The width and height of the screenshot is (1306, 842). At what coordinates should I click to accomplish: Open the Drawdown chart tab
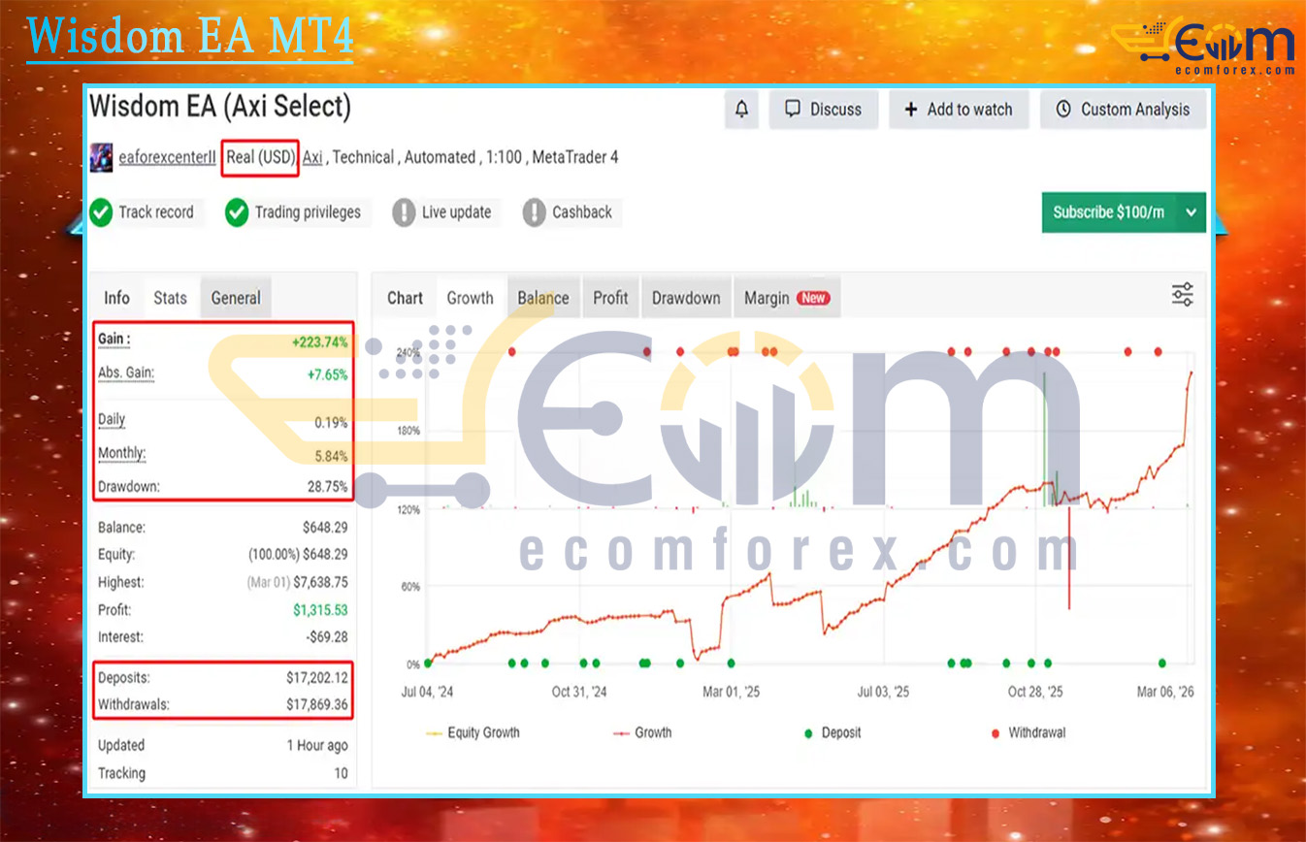pyautogui.click(x=685, y=298)
